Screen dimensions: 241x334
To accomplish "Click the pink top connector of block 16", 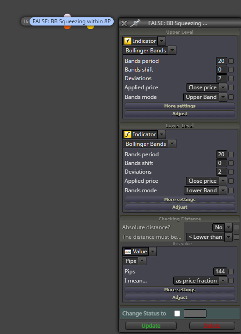I will coord(67,16).
